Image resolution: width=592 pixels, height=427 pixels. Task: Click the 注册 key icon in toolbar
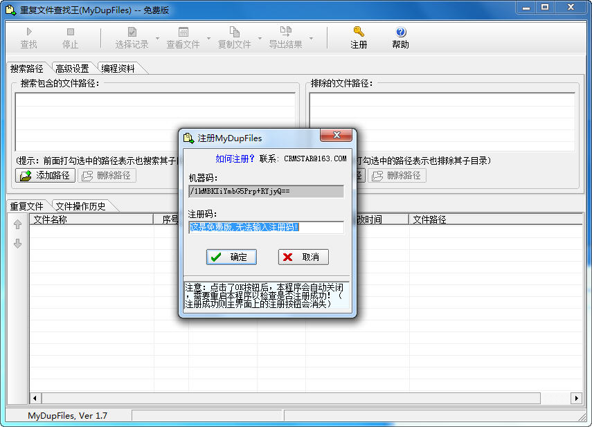click(x=359, y=32)
